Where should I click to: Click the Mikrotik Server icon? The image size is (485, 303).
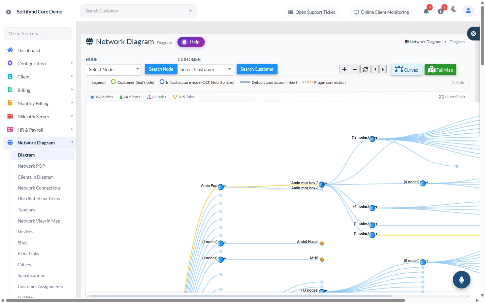[x=10, y=116]
